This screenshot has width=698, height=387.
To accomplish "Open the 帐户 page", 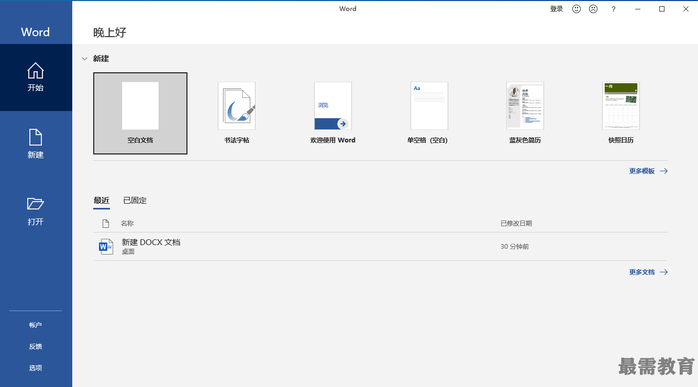I will tap(36, 325).
